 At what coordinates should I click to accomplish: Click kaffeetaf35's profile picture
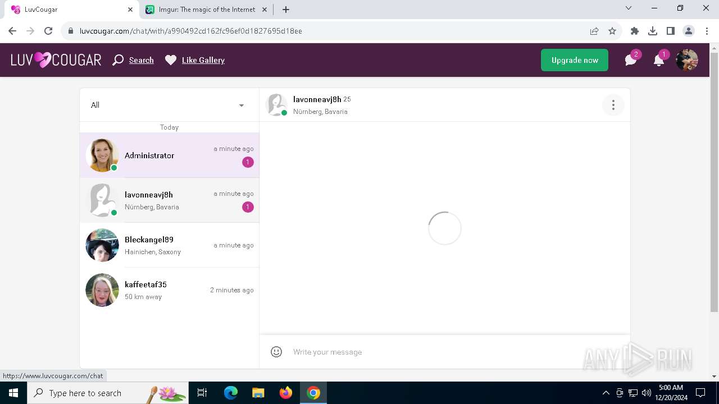coord(102,290)
